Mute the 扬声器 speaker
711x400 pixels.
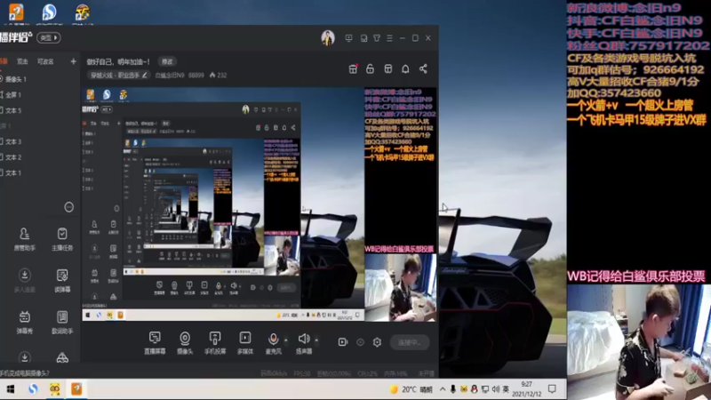pos(304,342)
